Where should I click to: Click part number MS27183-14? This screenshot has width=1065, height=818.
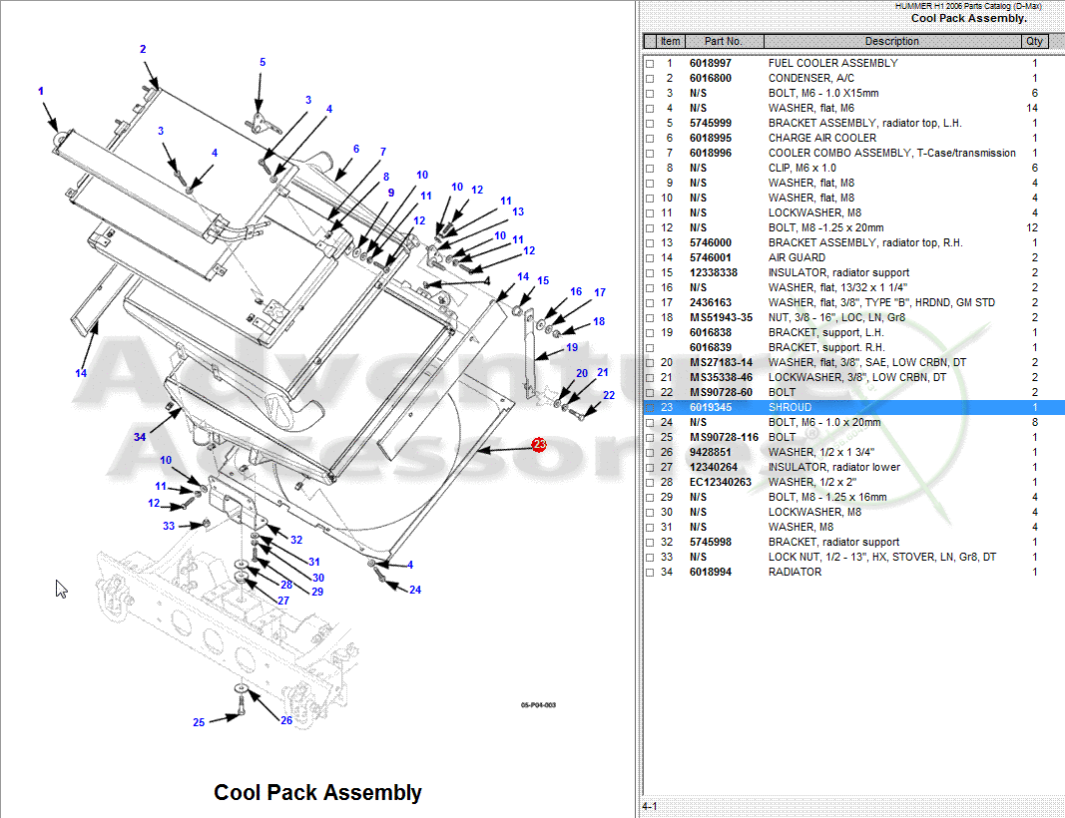pyautogui.click(x=722, y=362)
